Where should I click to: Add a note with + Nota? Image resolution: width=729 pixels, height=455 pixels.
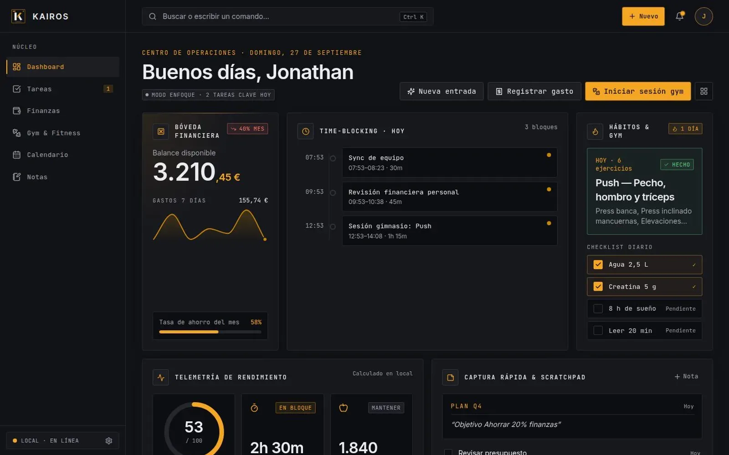click(686, 376)
